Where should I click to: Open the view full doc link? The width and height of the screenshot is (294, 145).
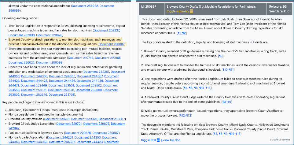coord(171,140)
